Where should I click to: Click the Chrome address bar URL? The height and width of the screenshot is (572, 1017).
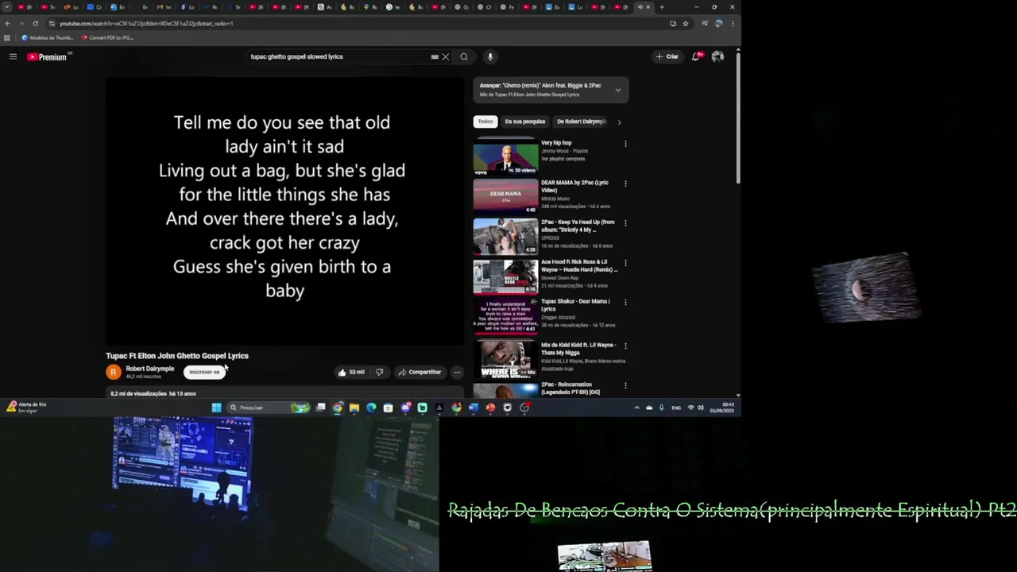(x=146, y=24)
